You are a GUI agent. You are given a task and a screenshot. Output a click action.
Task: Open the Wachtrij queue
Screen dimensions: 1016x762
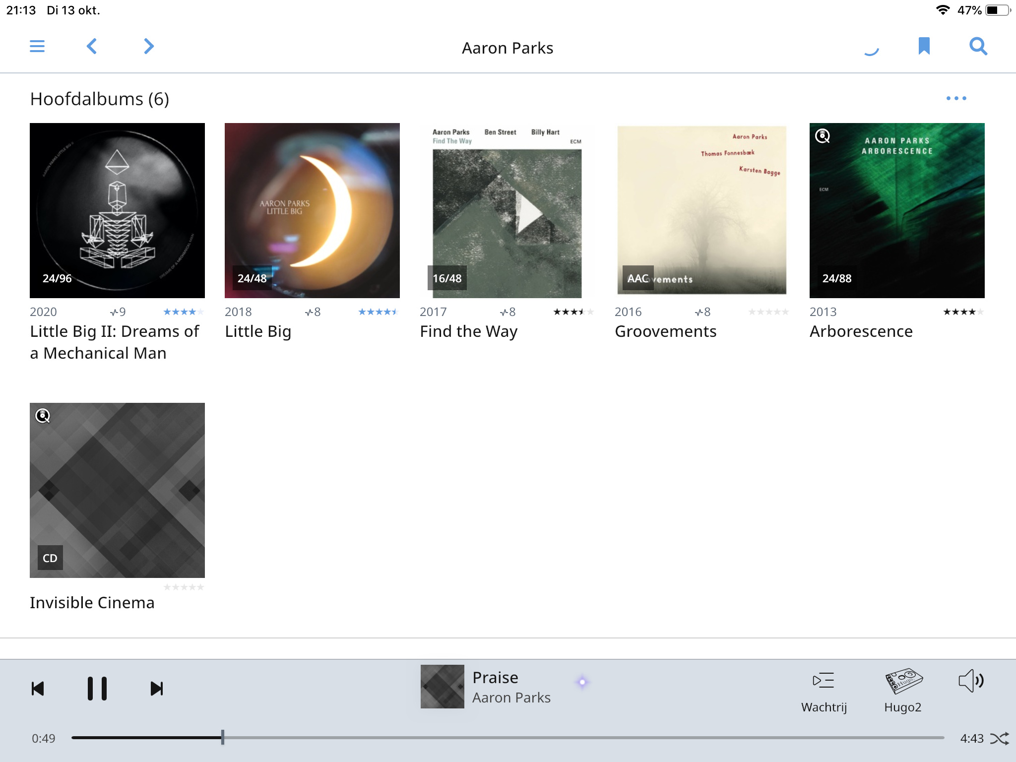(824, 692)
